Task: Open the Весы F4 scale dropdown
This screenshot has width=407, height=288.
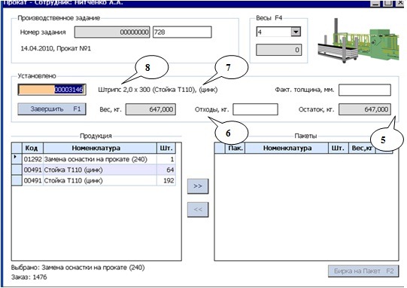Action: pyautogui.click(x=296, y=32)
